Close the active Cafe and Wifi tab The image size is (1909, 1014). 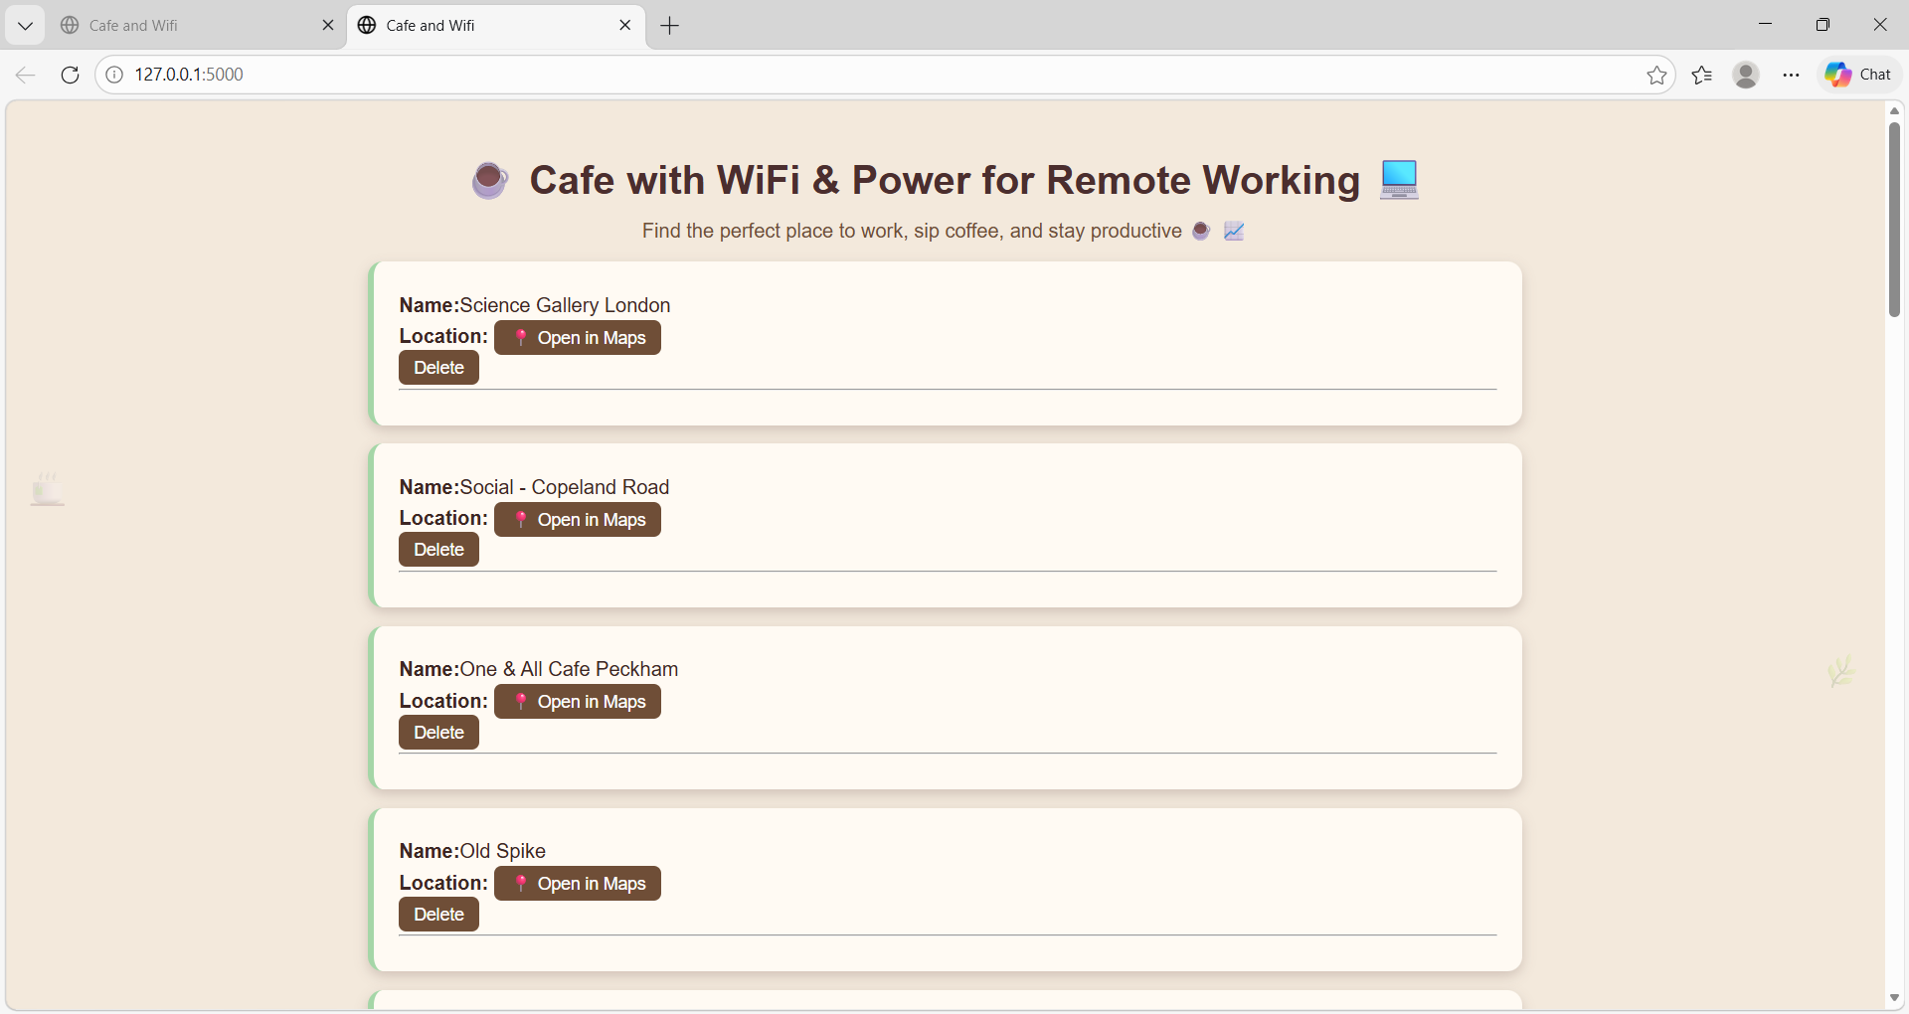pyautogui.click(x=625, y=26)
